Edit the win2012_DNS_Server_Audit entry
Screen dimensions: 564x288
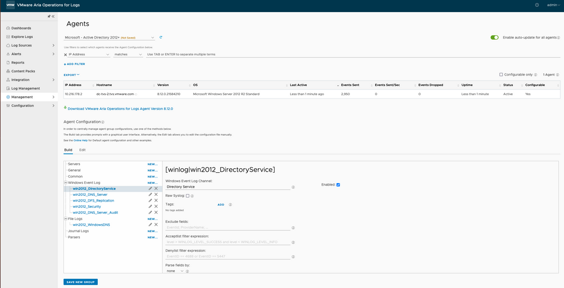150,213
